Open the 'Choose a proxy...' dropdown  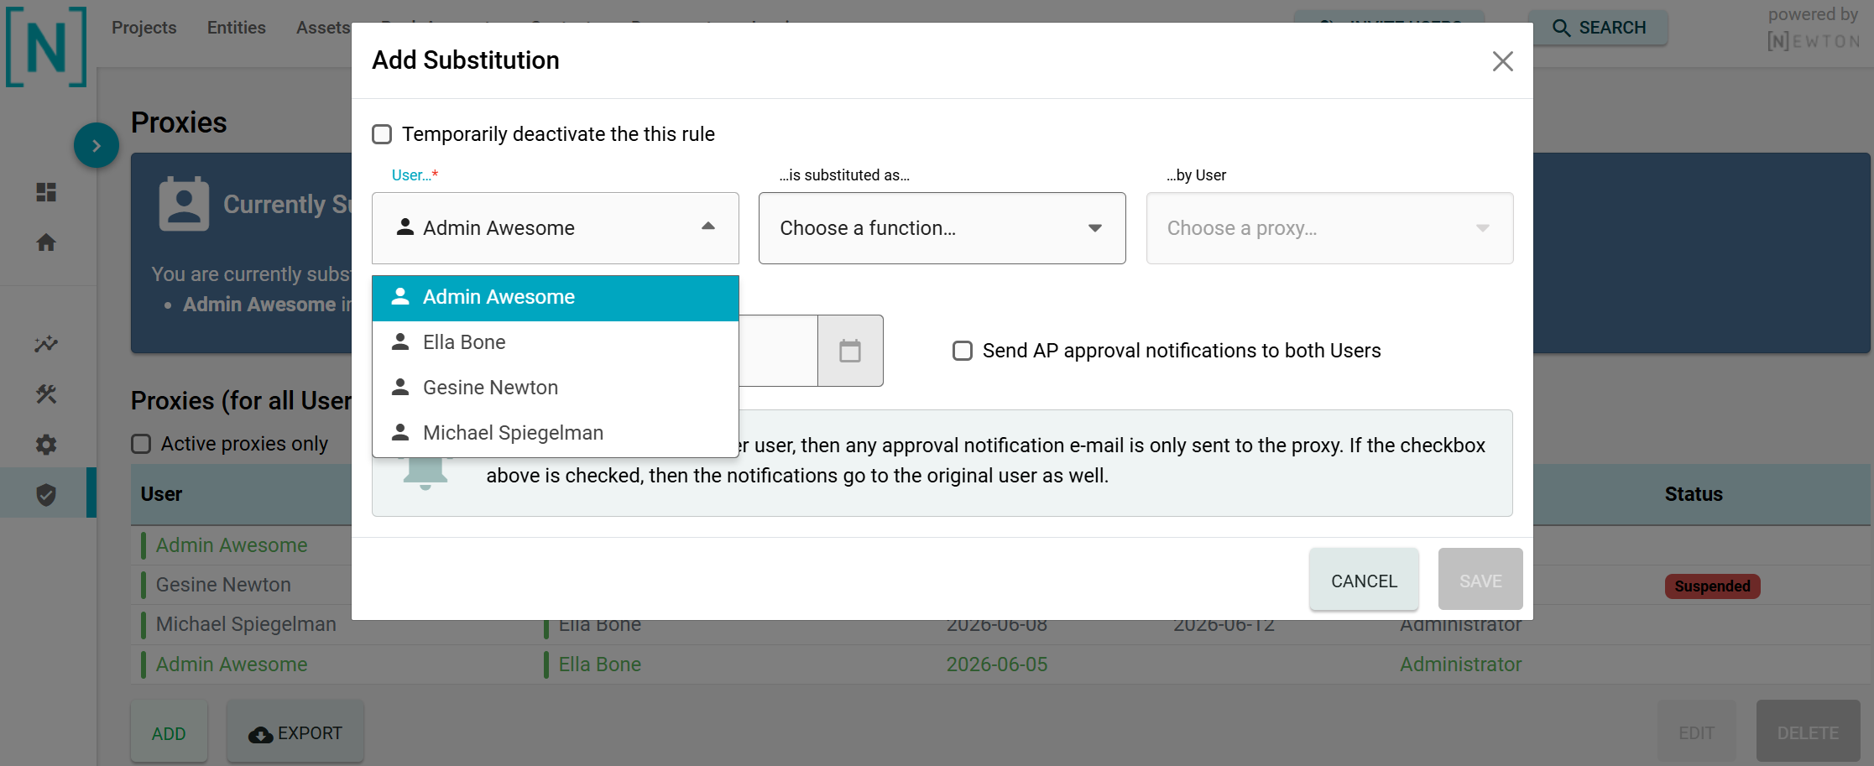tap(1329, 228)
